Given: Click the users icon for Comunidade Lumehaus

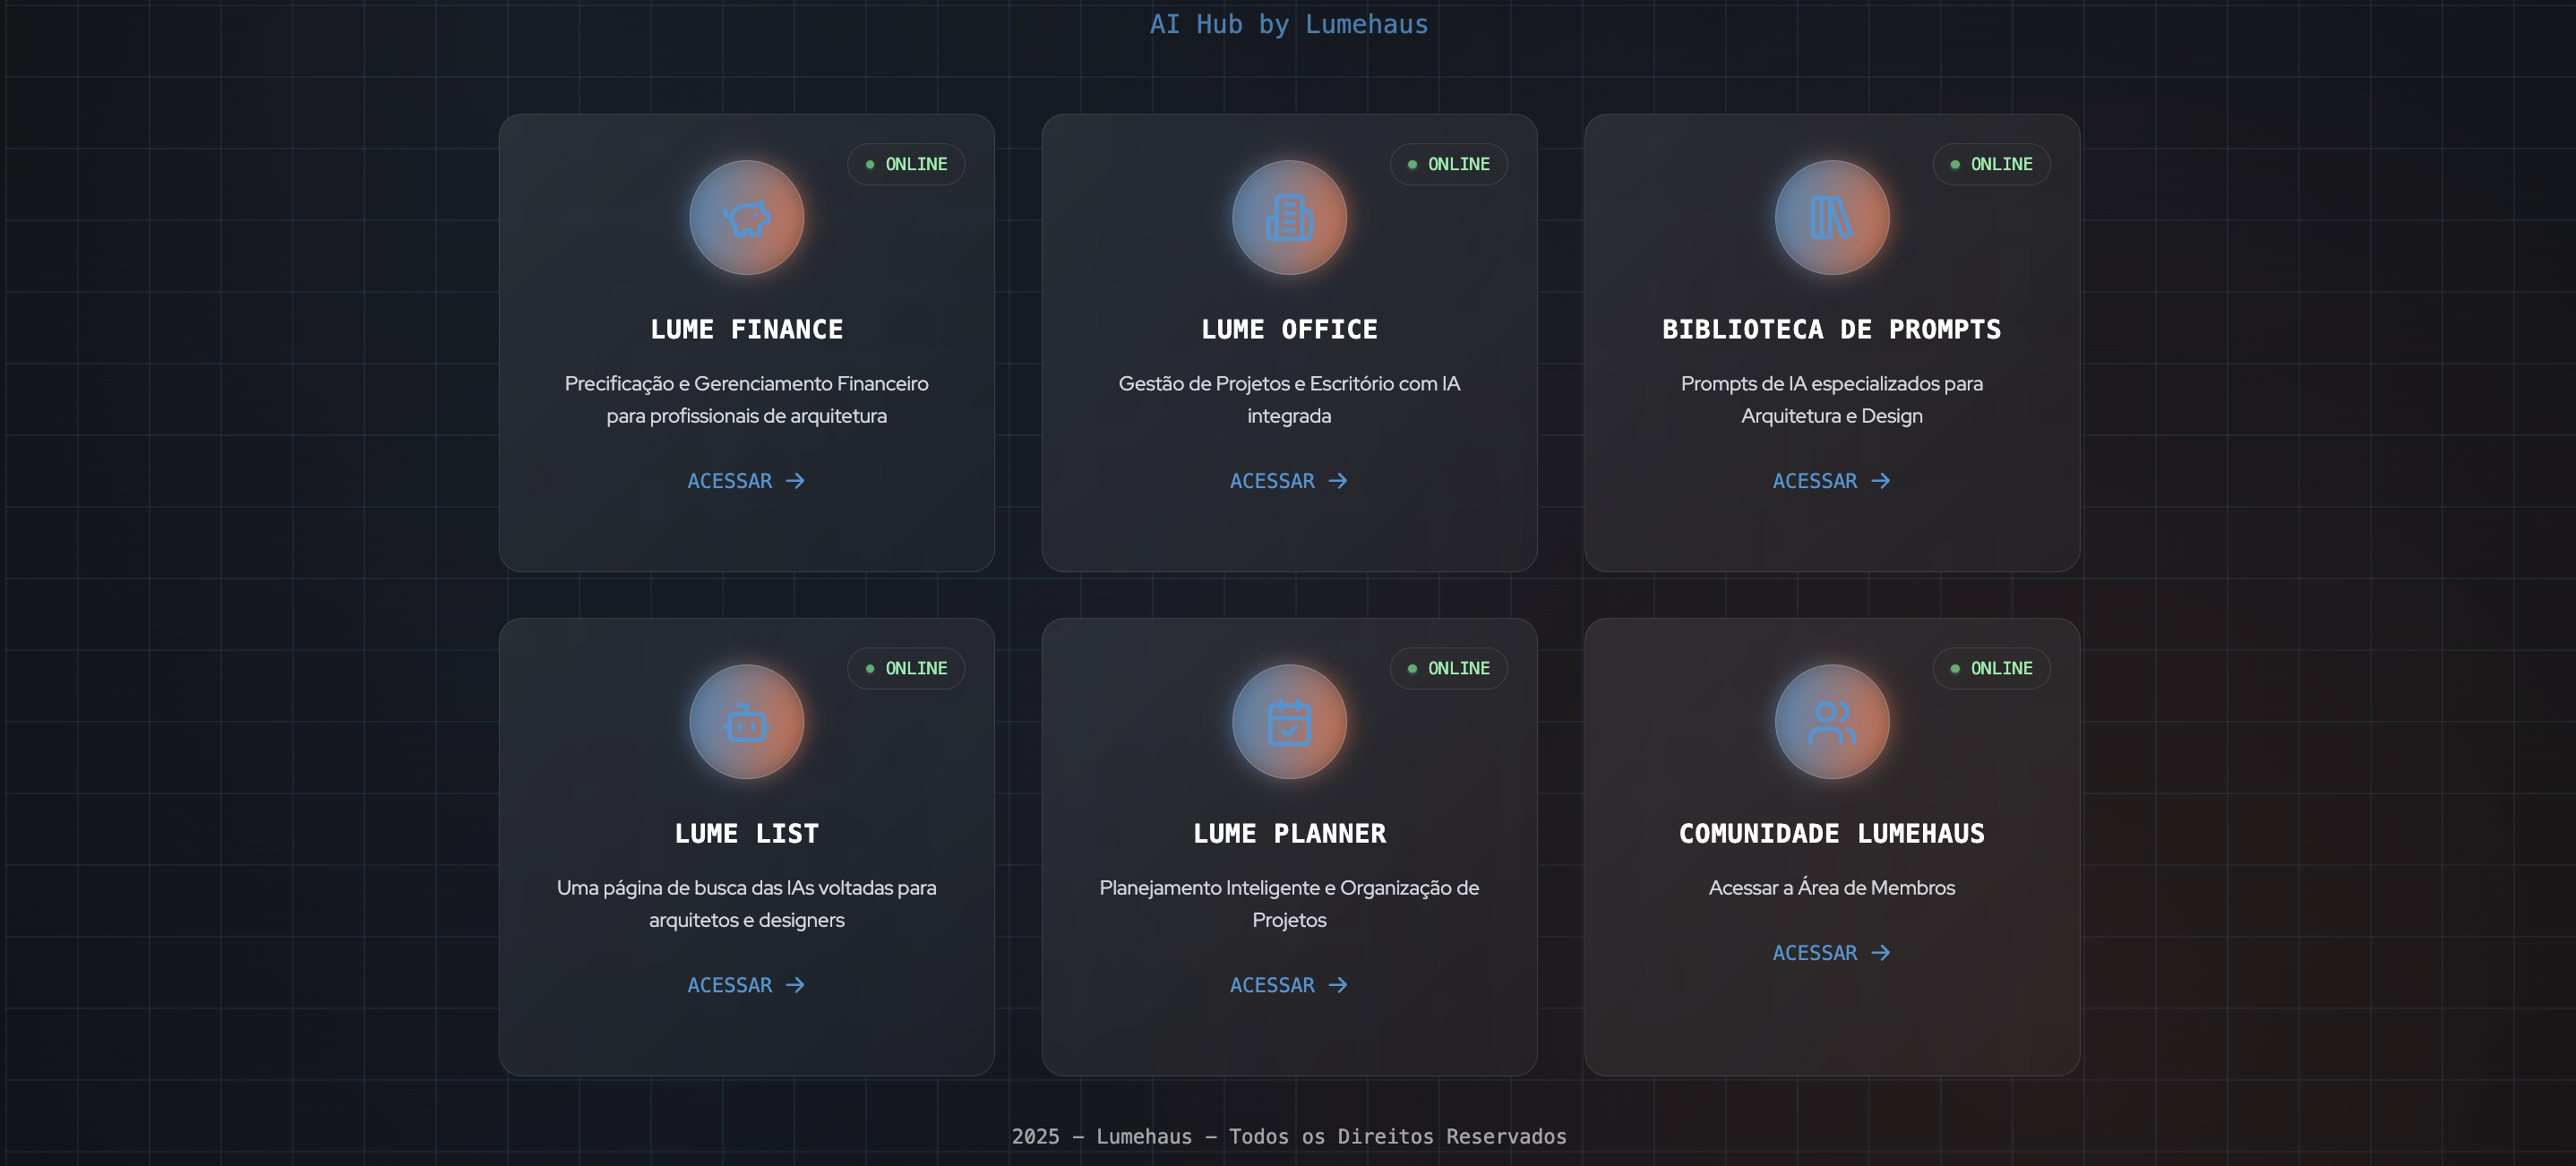Looking at the screenshot, I should [1831, 722].
